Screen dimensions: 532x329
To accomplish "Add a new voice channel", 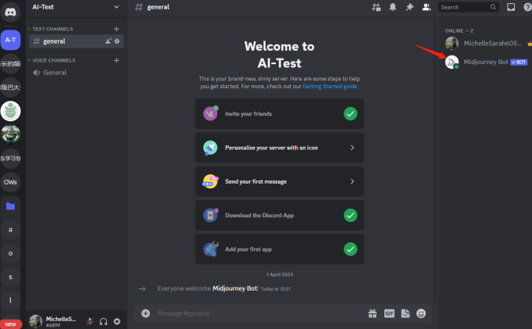I will click(x=116, y=60).
